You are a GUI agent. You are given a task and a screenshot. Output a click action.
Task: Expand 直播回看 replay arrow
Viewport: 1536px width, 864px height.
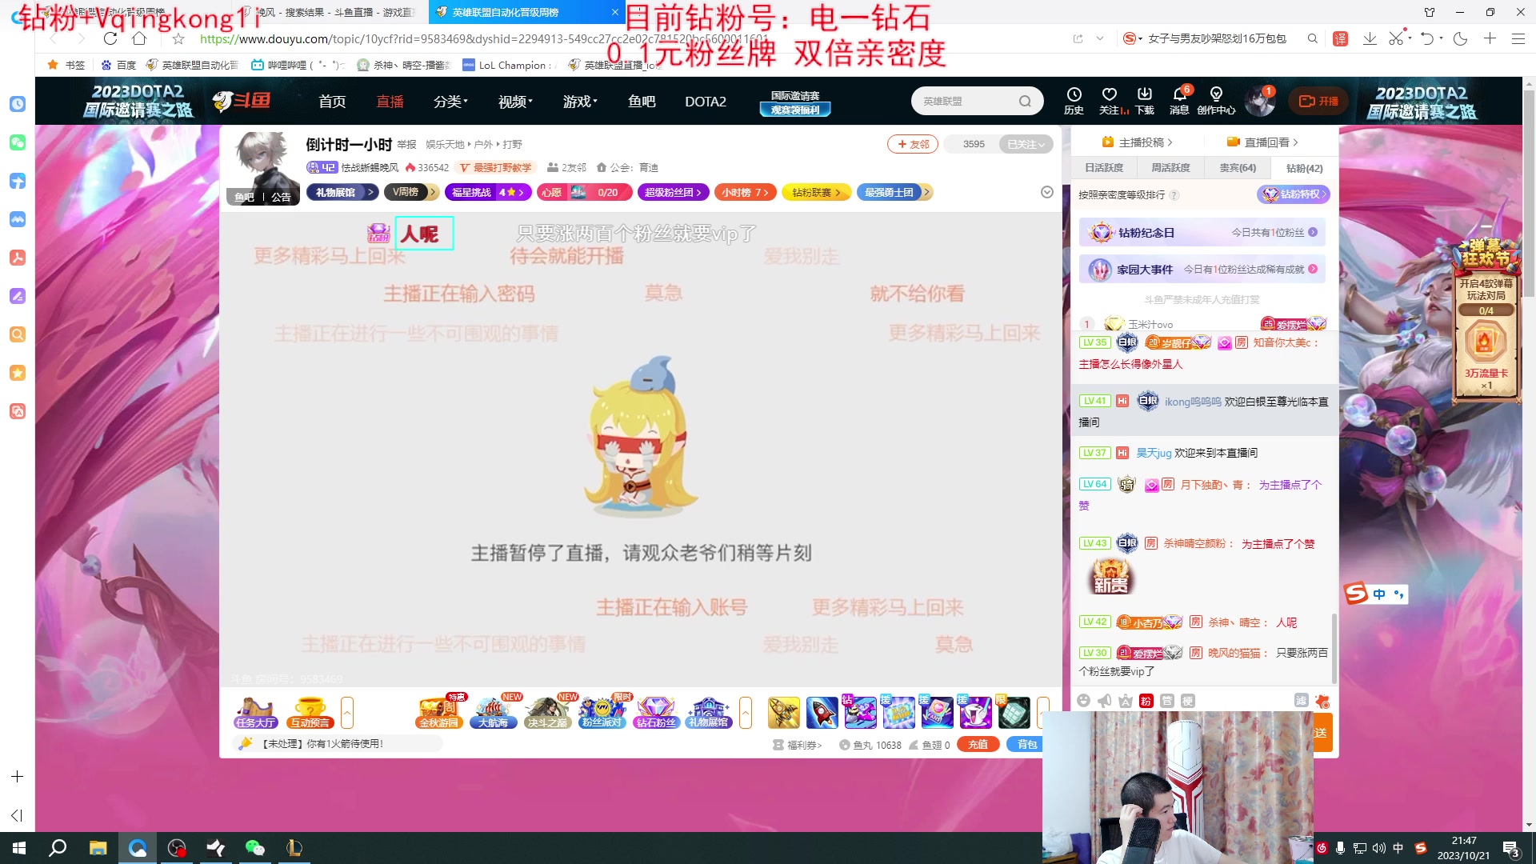[1262, 142]
